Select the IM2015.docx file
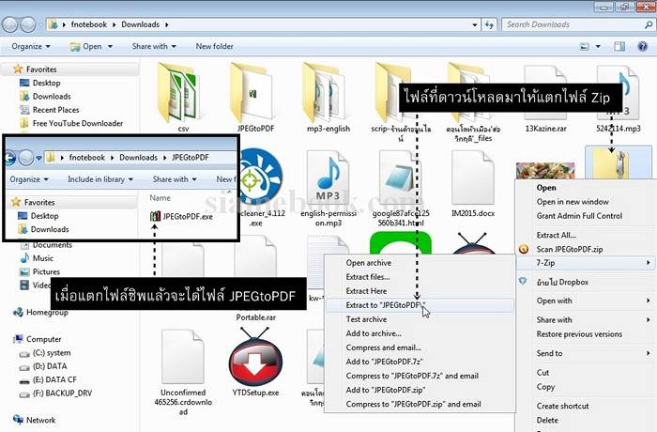The width and height of the screenshot is (657, 432). (473, 185)
